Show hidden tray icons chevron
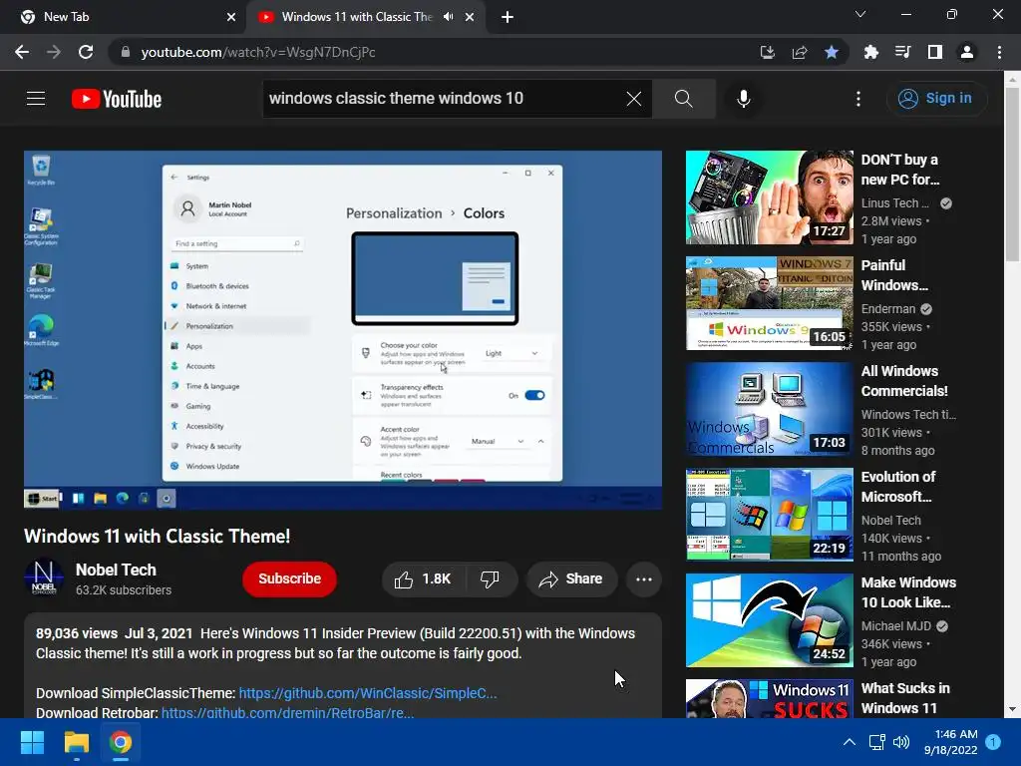 850,742
